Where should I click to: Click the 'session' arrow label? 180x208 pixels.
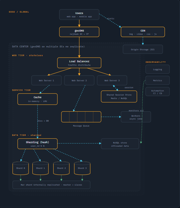tap(129, 88)
